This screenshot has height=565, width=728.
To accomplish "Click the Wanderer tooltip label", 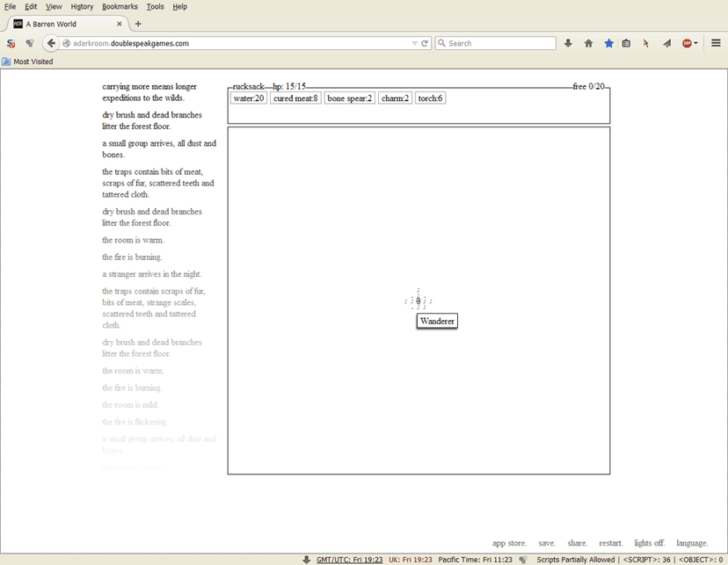I will point(437,321).
